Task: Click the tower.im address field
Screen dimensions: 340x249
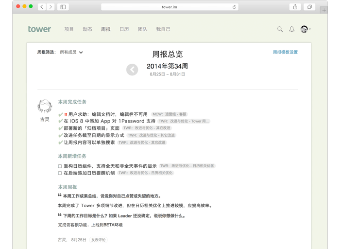Action: coord(169,7)
